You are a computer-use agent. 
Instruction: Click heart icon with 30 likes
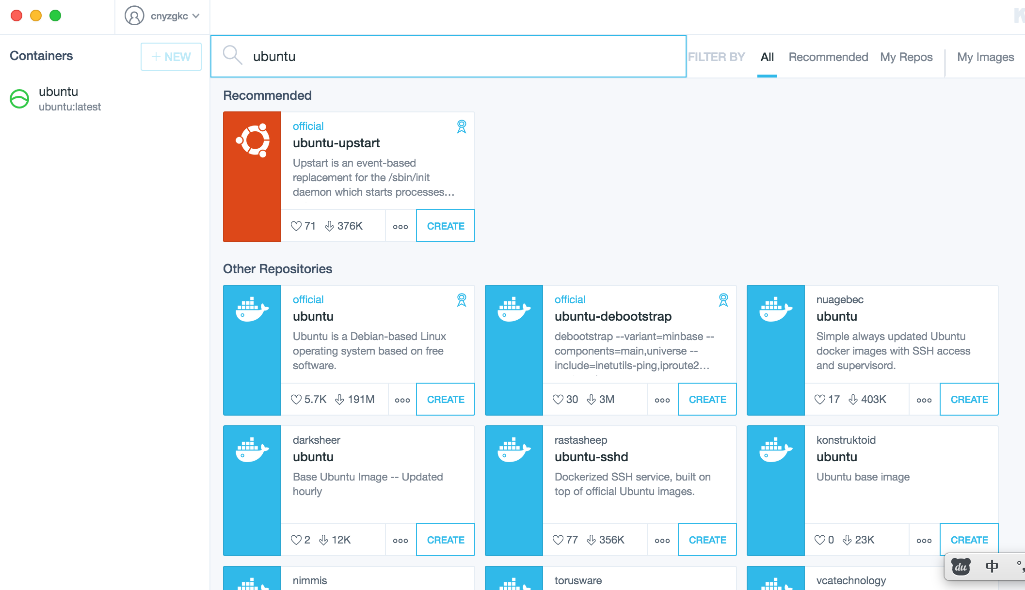click(x=558, y=400)
